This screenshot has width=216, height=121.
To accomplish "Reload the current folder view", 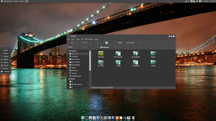I will point(101,43).
